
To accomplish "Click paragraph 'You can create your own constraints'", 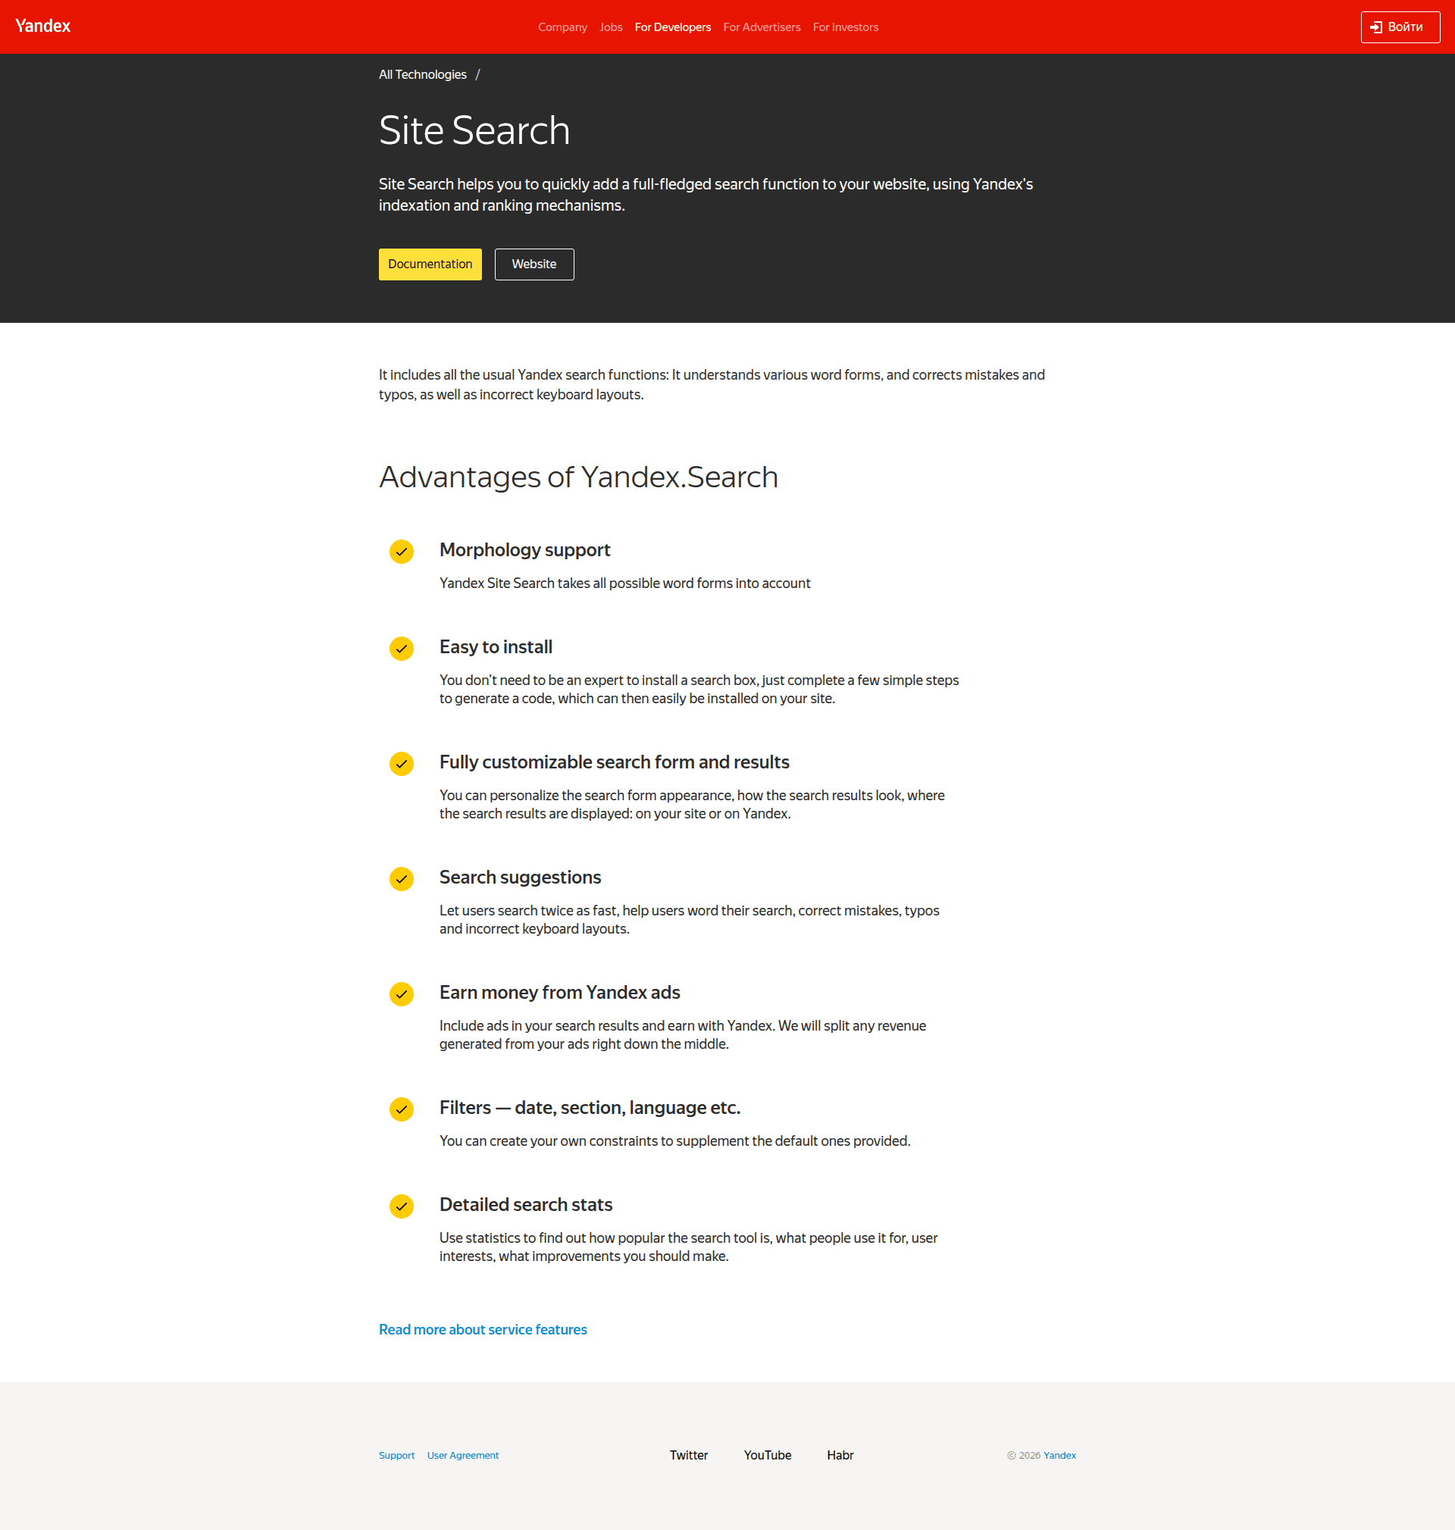I will click(674, 1140).
